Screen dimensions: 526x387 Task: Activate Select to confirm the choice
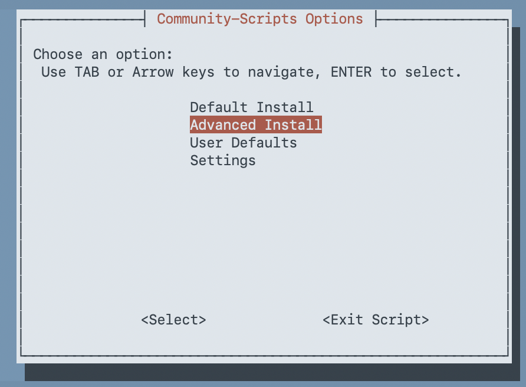point(173,319)
